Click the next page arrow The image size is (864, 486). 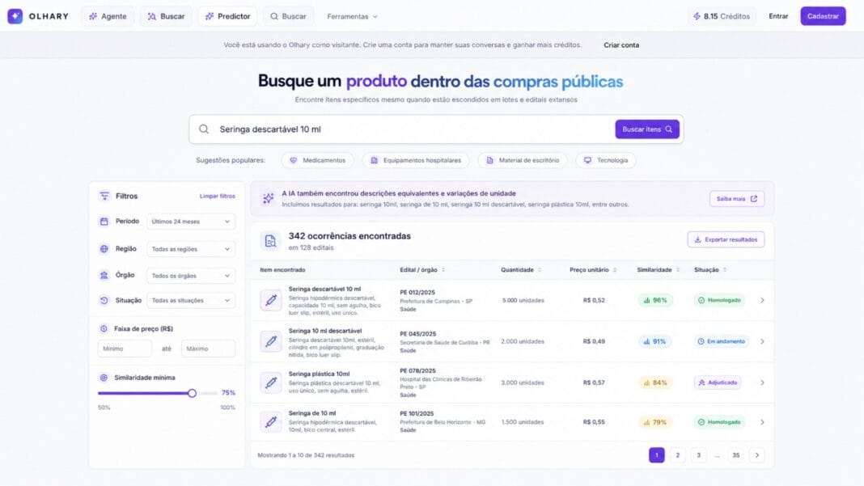click(757, 455)
